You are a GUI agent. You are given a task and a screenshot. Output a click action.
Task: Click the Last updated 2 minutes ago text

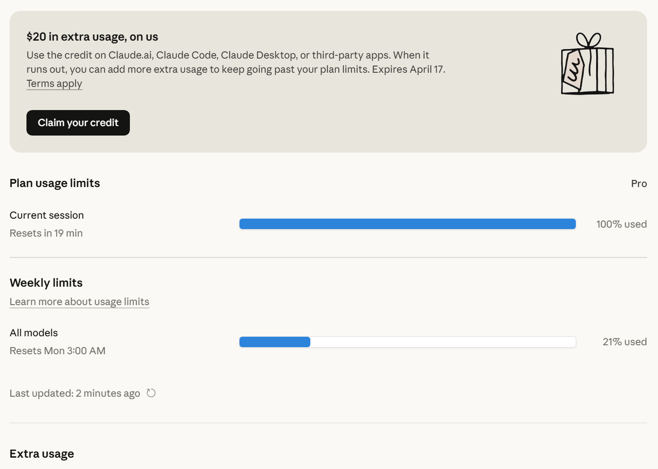point(75,393)
